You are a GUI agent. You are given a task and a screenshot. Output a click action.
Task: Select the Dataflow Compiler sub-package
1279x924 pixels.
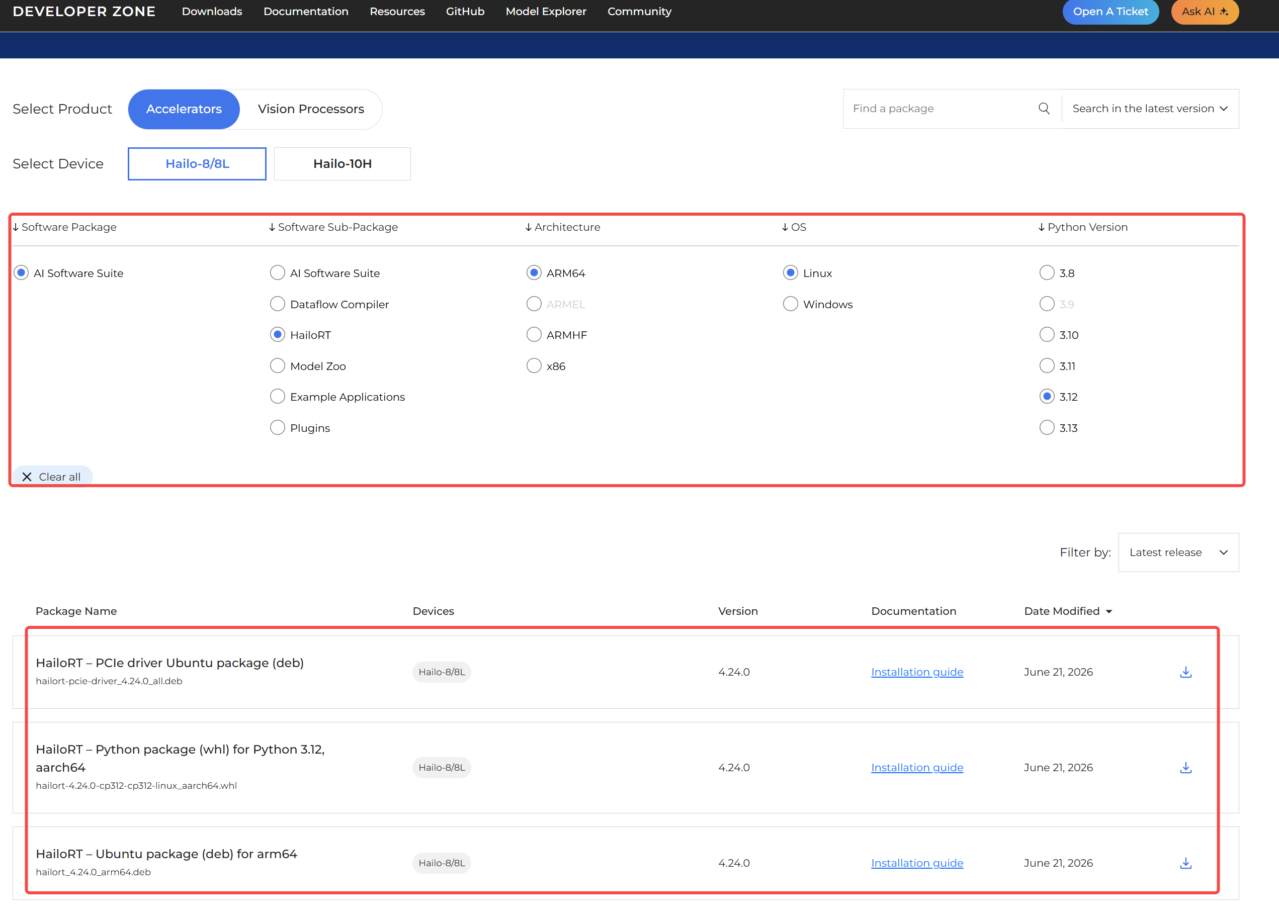[329, 304]
